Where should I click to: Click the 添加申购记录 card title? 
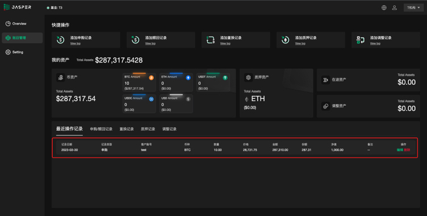click(81, 38)
